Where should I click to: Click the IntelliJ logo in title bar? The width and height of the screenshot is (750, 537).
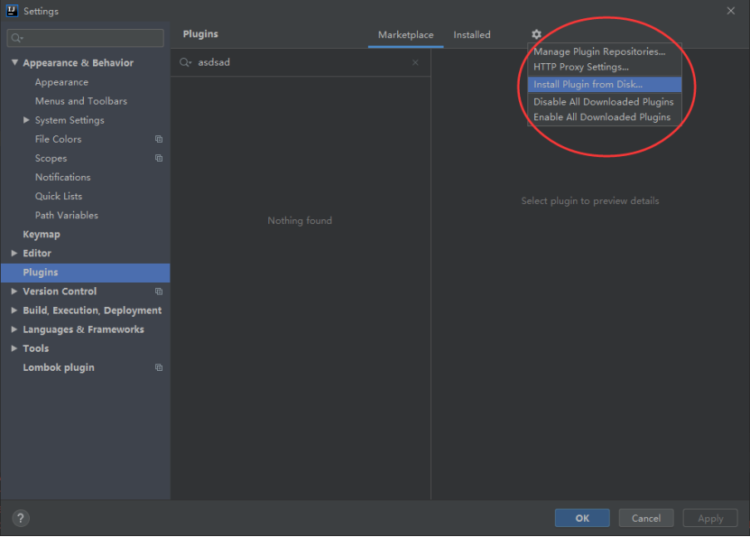[12, 11]
